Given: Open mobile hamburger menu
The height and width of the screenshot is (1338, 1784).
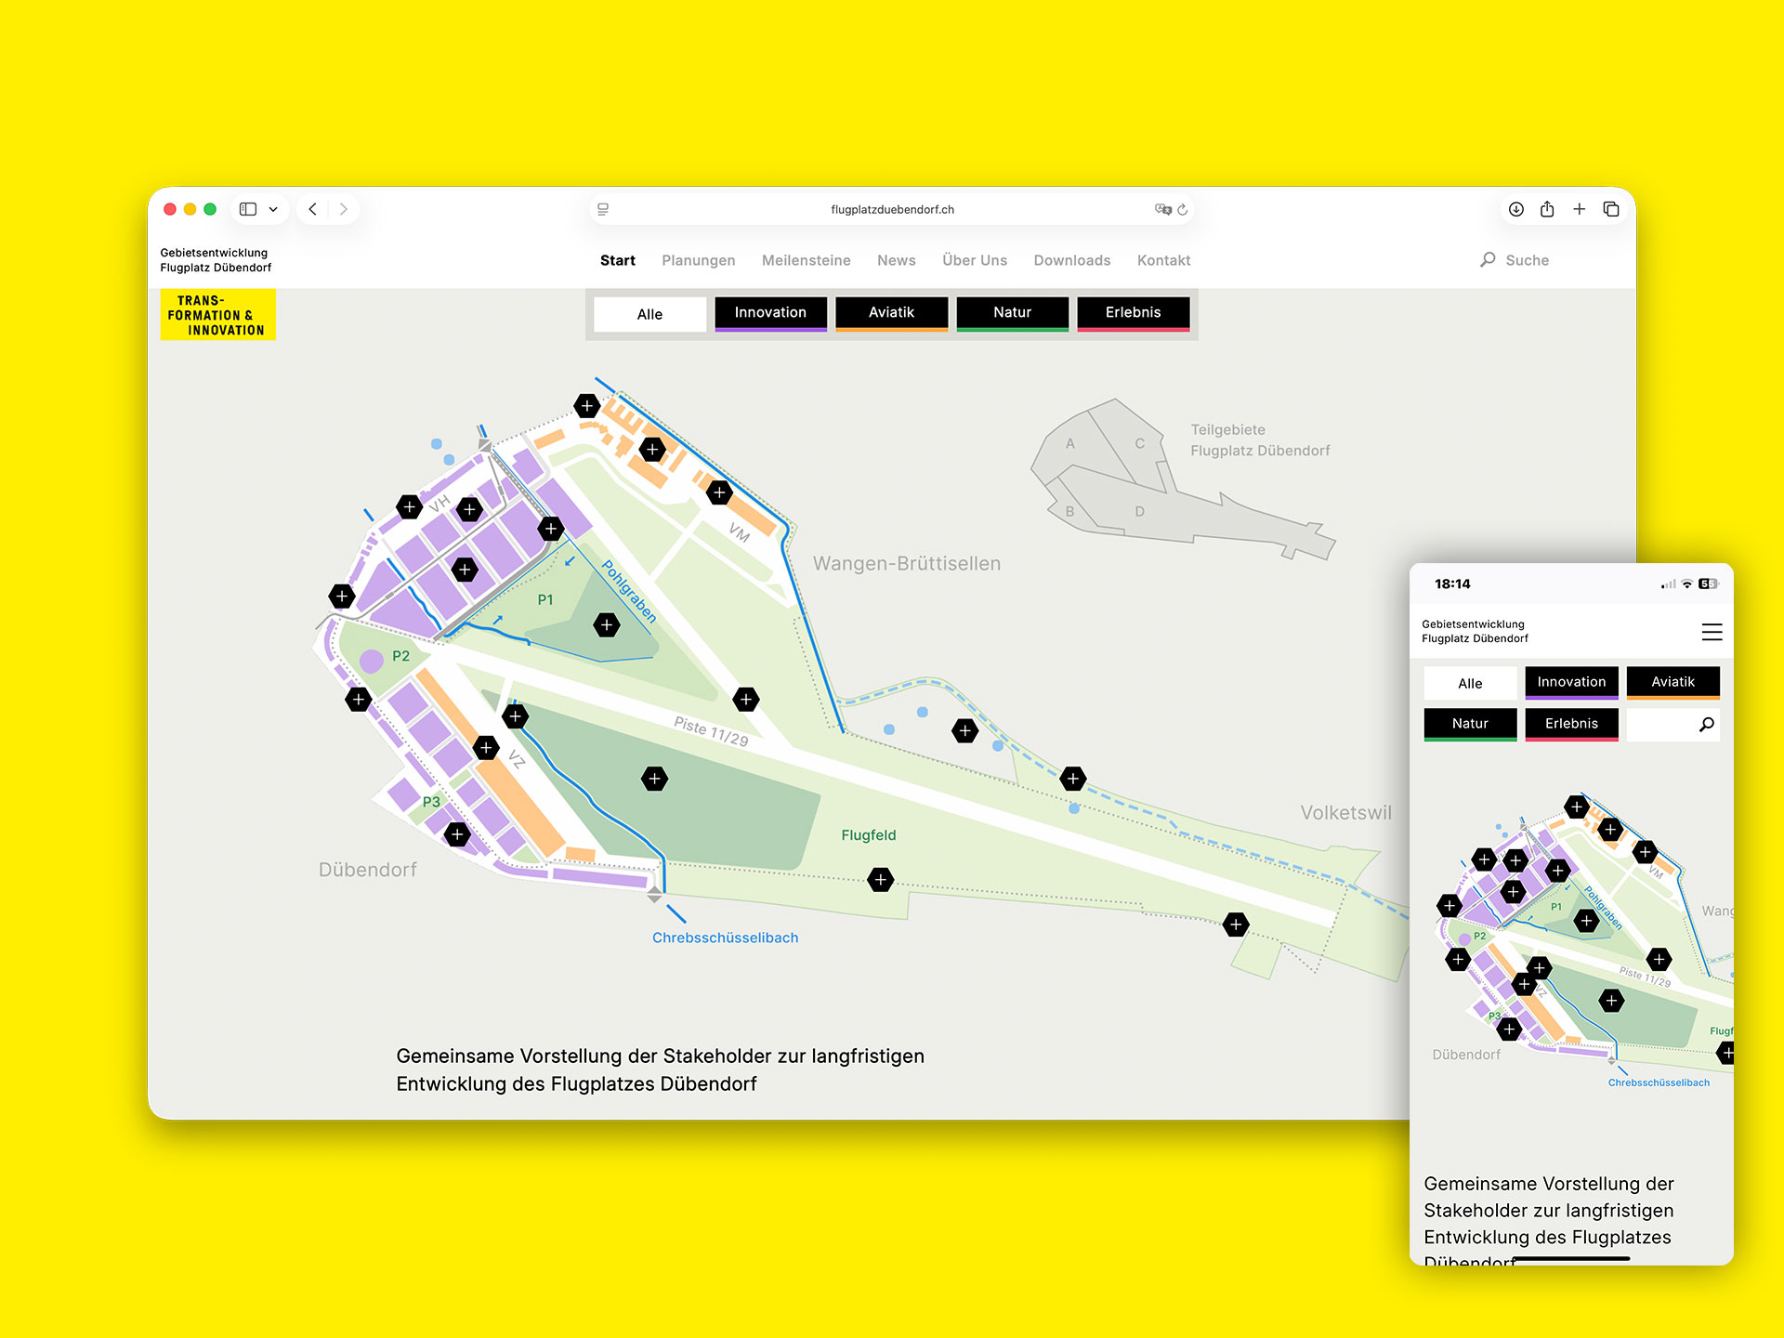Looking at the screenshot, I should pyautogui.click(x=1712, y=632).
